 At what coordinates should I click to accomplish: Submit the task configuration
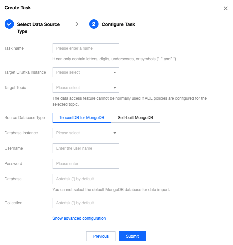tap(132, 236)
